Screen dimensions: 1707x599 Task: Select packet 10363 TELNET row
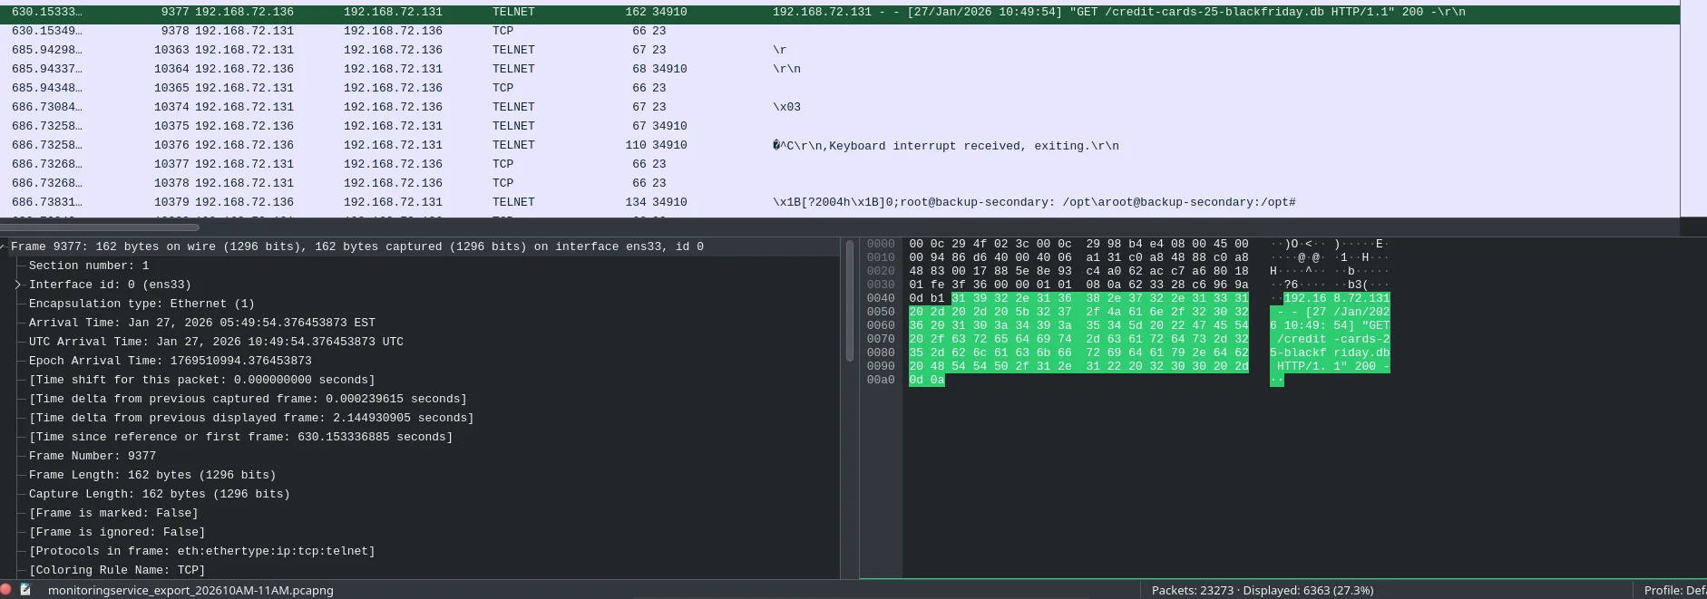pyautogui.click(x=840, y=50)
